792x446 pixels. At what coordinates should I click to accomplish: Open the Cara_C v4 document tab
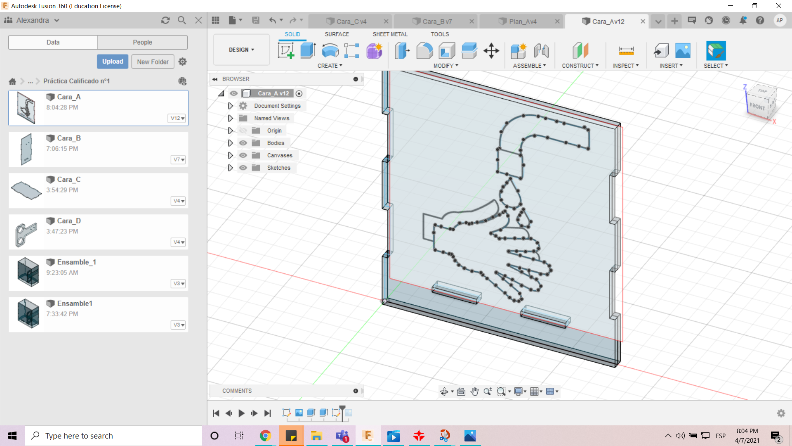[x=352, y=21]
